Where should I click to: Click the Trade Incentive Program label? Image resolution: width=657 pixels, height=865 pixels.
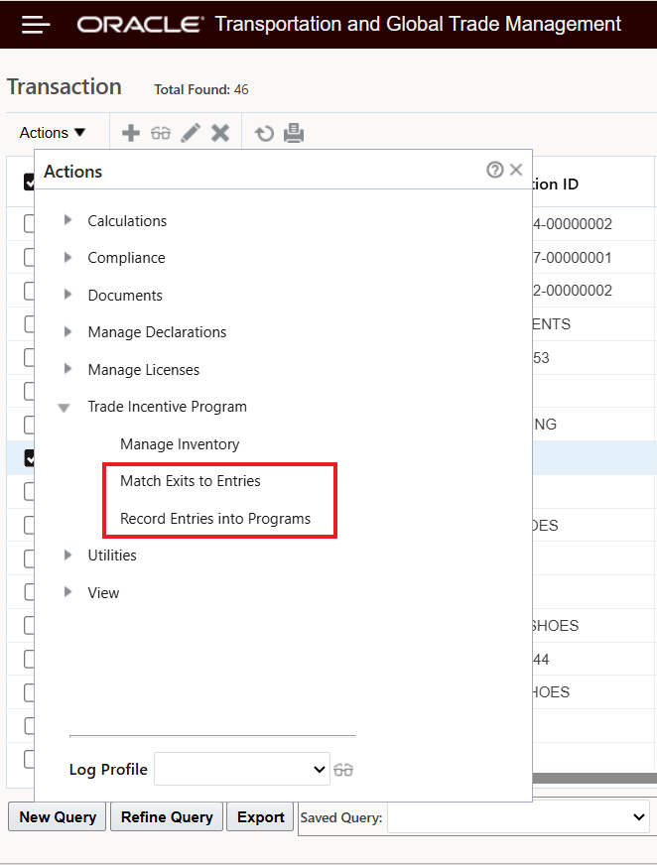(x=167, y=407)
